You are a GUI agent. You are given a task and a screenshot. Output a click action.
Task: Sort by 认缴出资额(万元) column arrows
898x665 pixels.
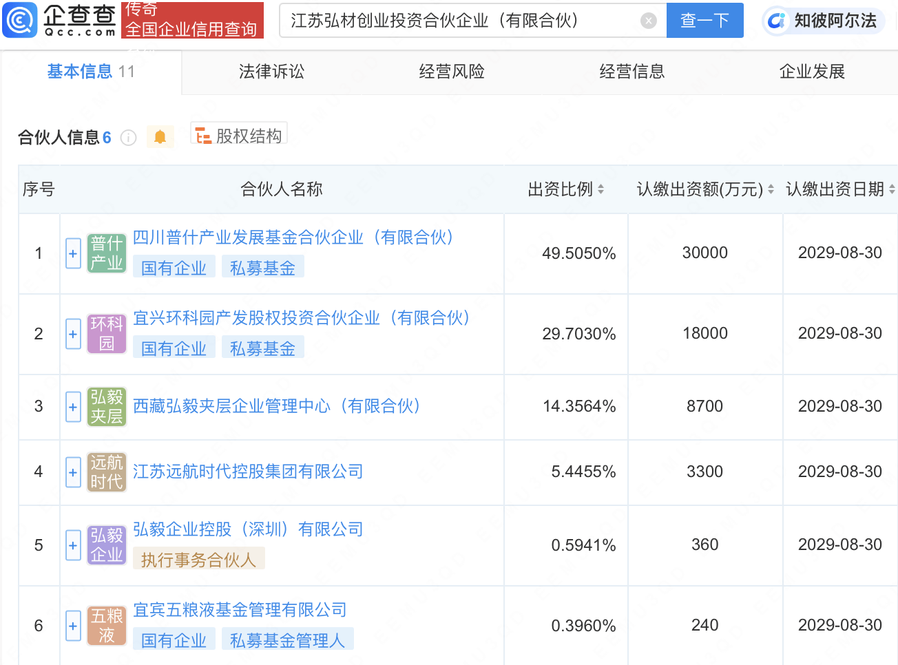pos(771,189)
